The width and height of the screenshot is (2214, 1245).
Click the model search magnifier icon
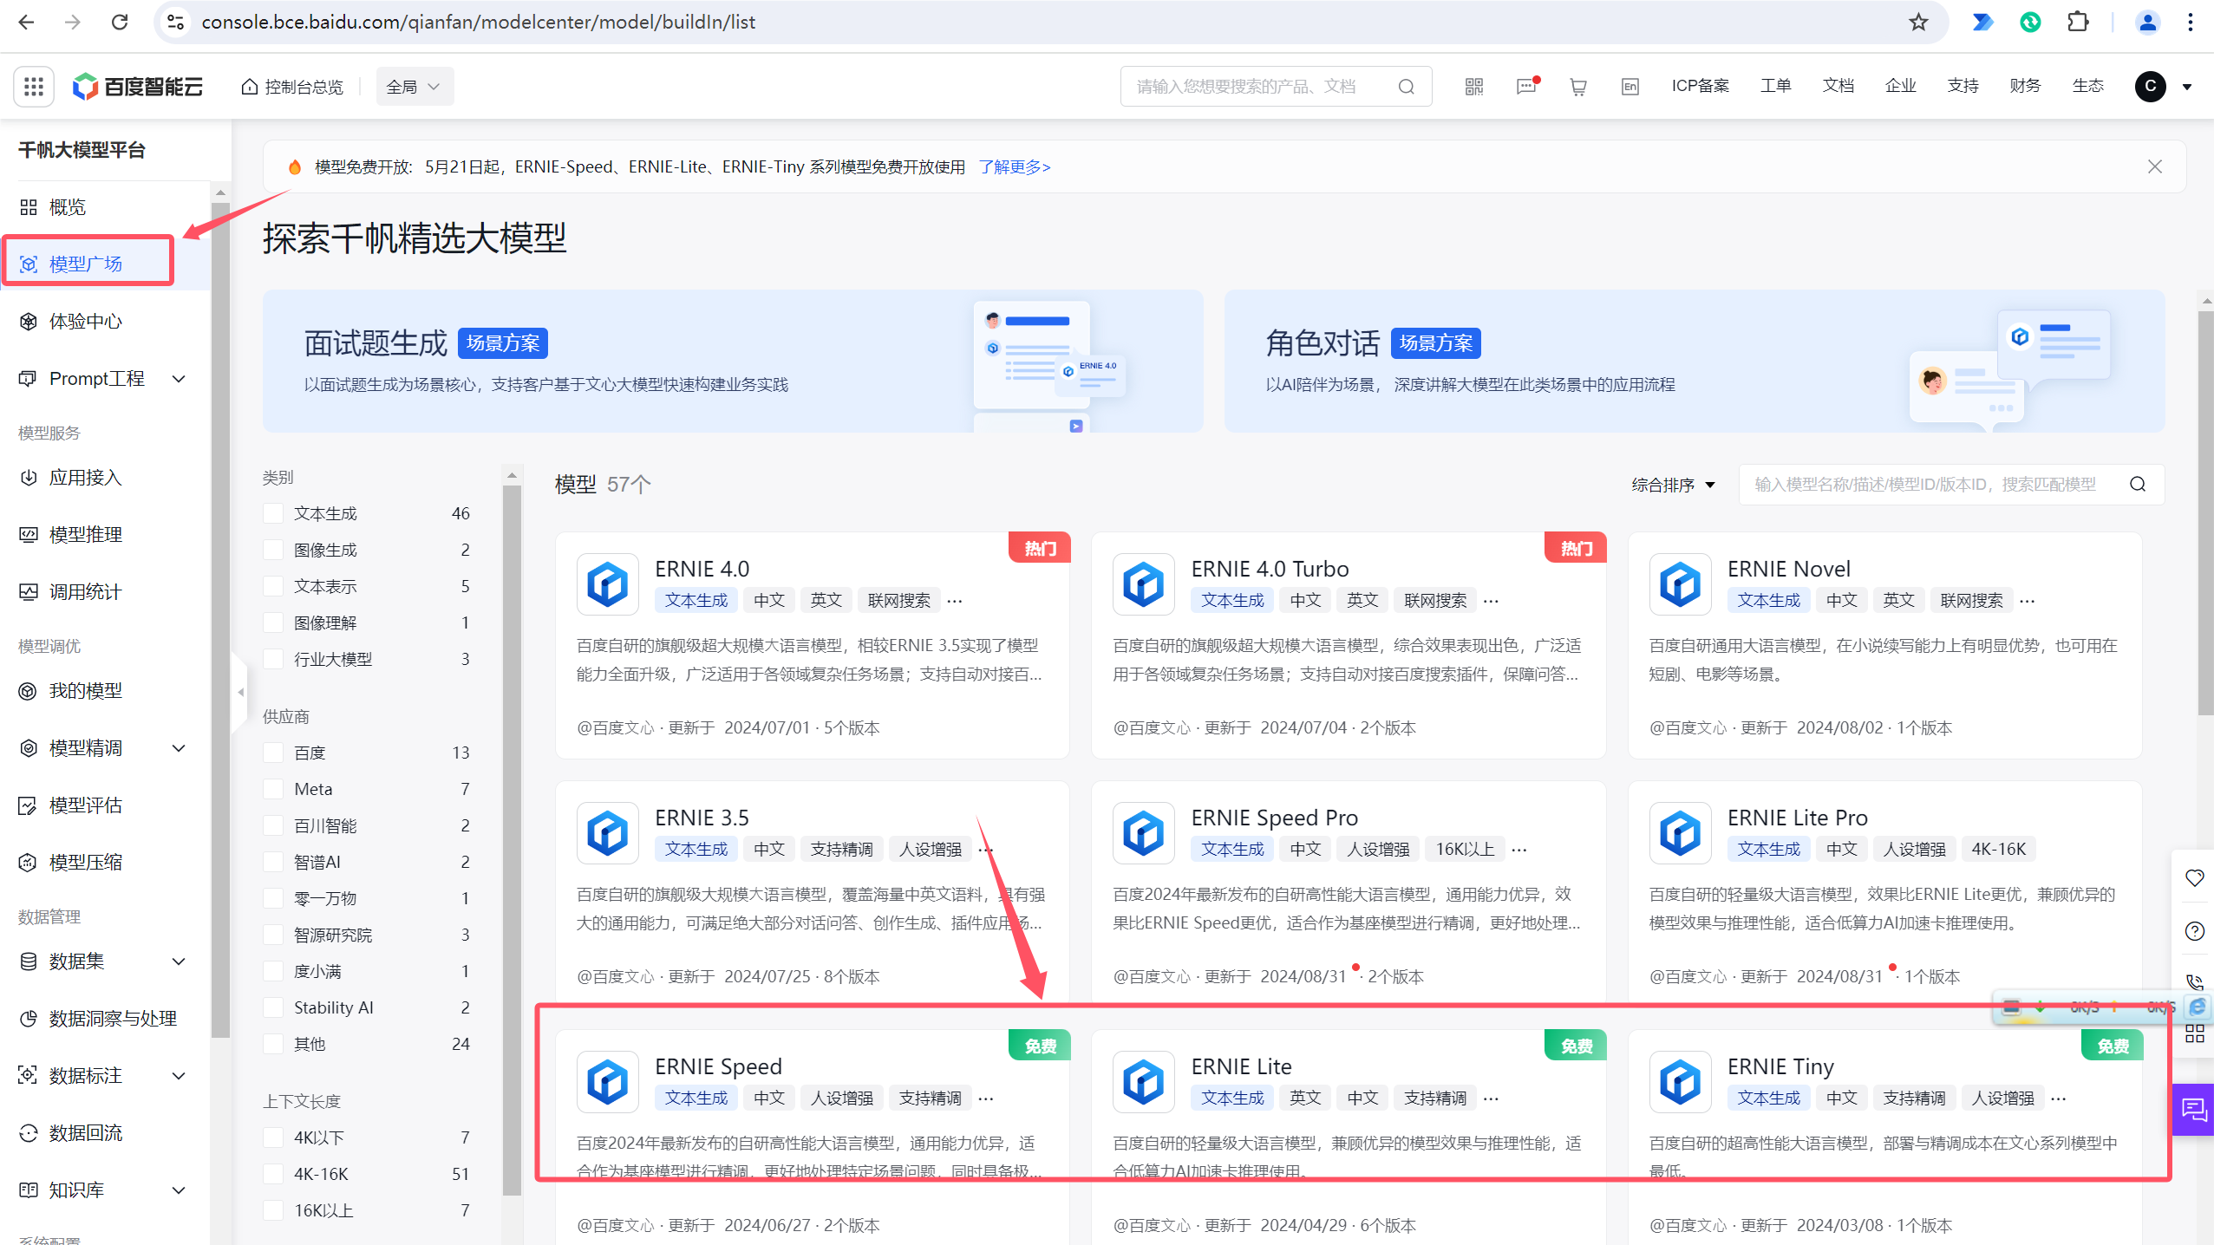click(x=2138, y=484)
